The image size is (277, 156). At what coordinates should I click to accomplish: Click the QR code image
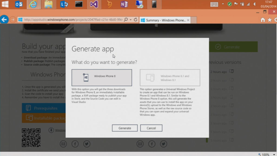click(x=31, y=138)
